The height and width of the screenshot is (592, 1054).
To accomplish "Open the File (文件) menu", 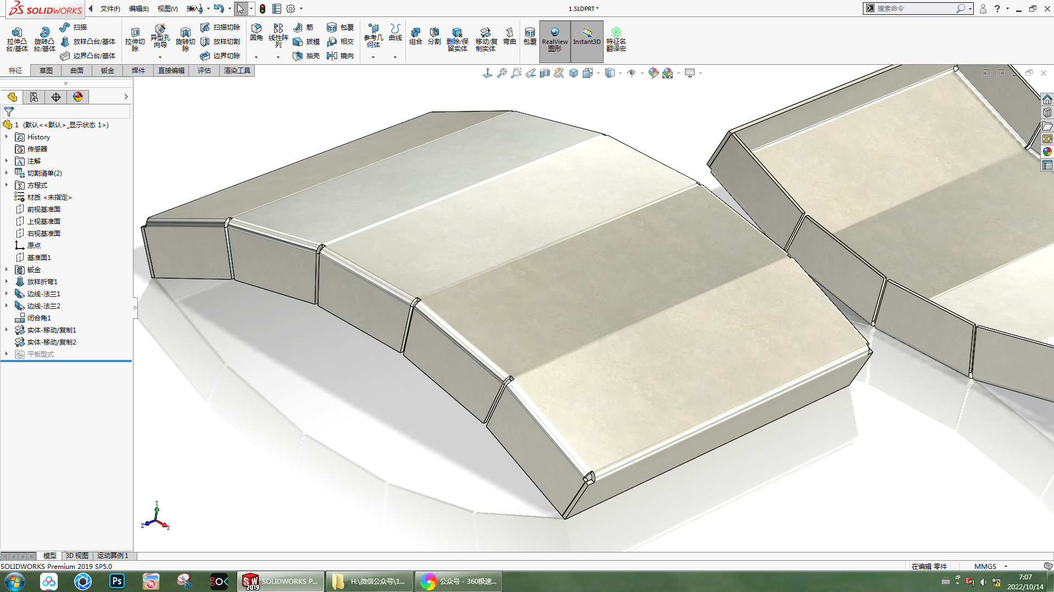I will 110,9.
